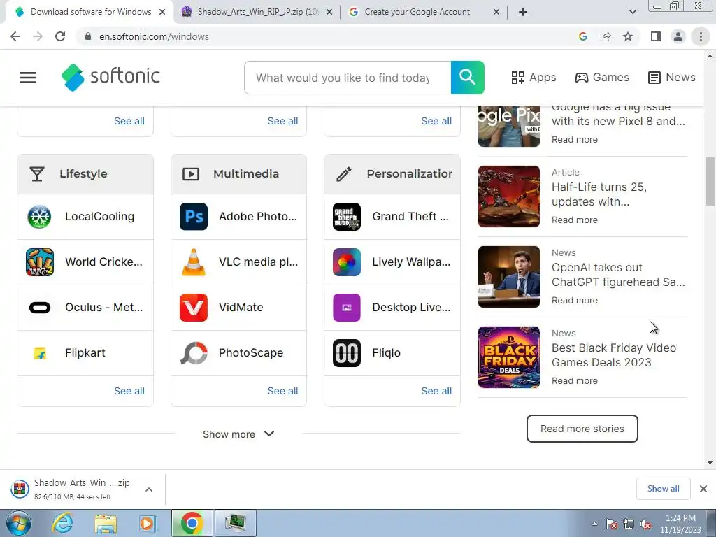
Task: Open the Oculus Meta app icon
Action: click(40, 308)
